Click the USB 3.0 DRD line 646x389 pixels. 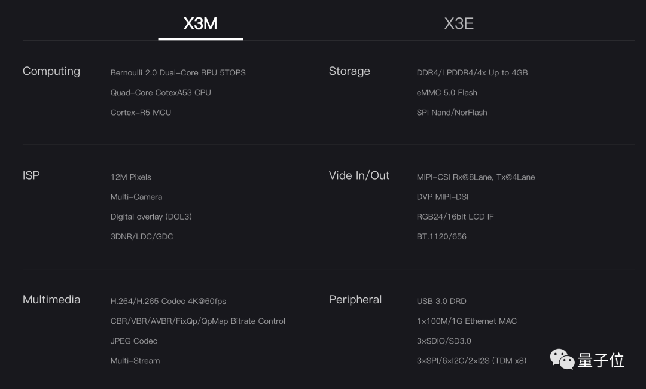click(x=441, y=301)
